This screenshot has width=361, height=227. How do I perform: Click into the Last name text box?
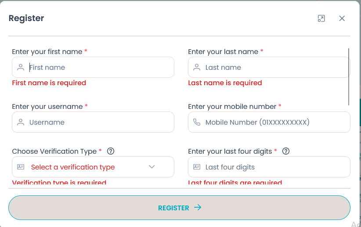point(274,68)
